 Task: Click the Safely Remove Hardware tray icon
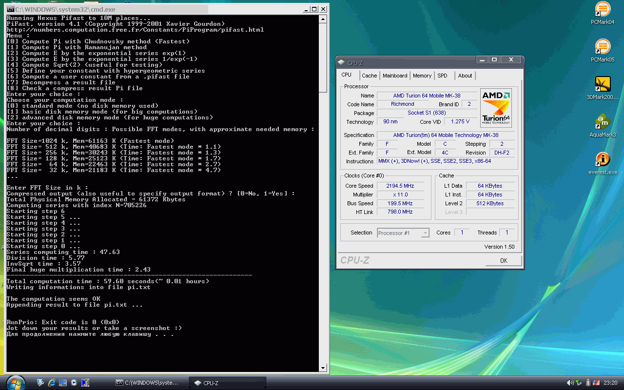click(579, 383)
